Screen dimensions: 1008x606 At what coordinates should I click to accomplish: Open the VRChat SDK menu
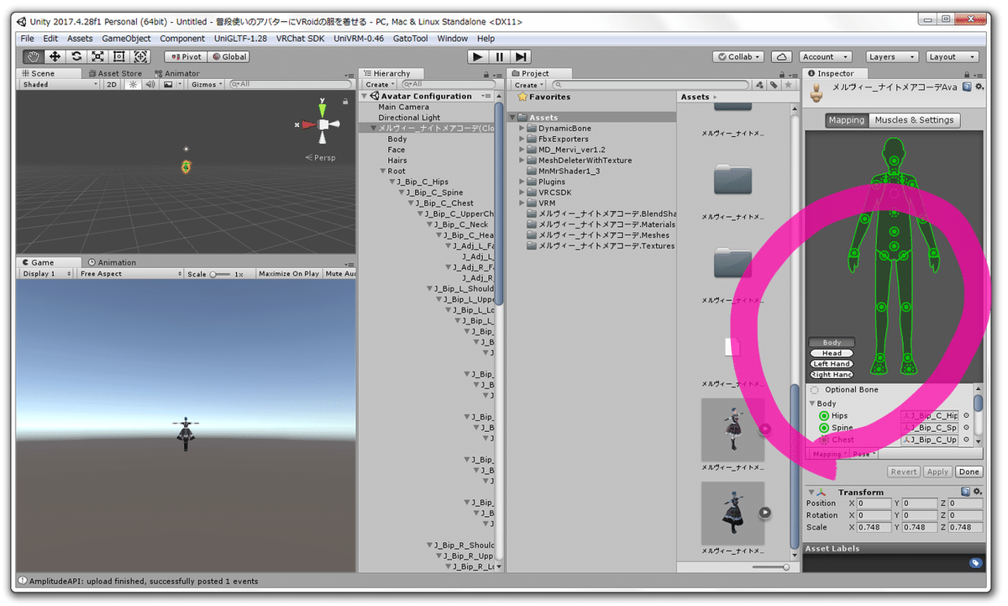tap(302, 39)
